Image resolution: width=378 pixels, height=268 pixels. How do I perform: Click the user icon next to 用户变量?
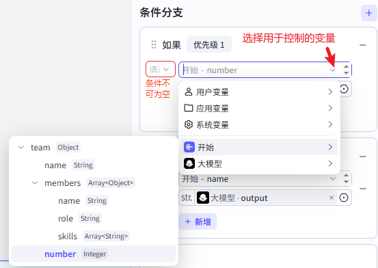[x=189, y=92]
